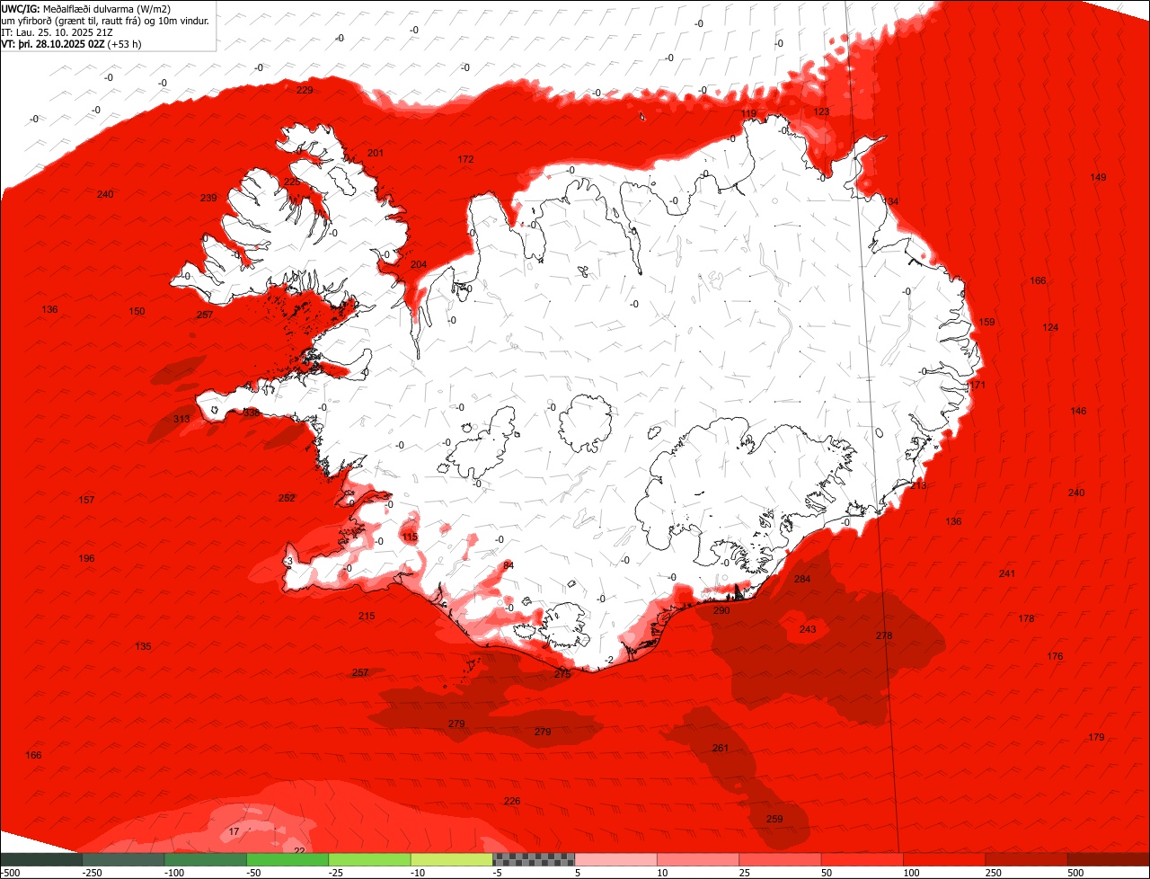The height and width of the screenshot is (879, 1150).
Task: Click the flux value 17 near the bottom
Action: tap(234, 831)
